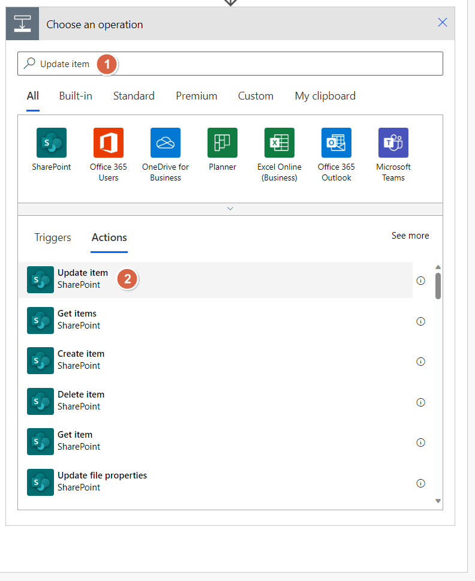The width and height of the screenshot is (475, 581).
Task: Choose the Update item action
Action: pyautogui.click(x=215, y=280)
